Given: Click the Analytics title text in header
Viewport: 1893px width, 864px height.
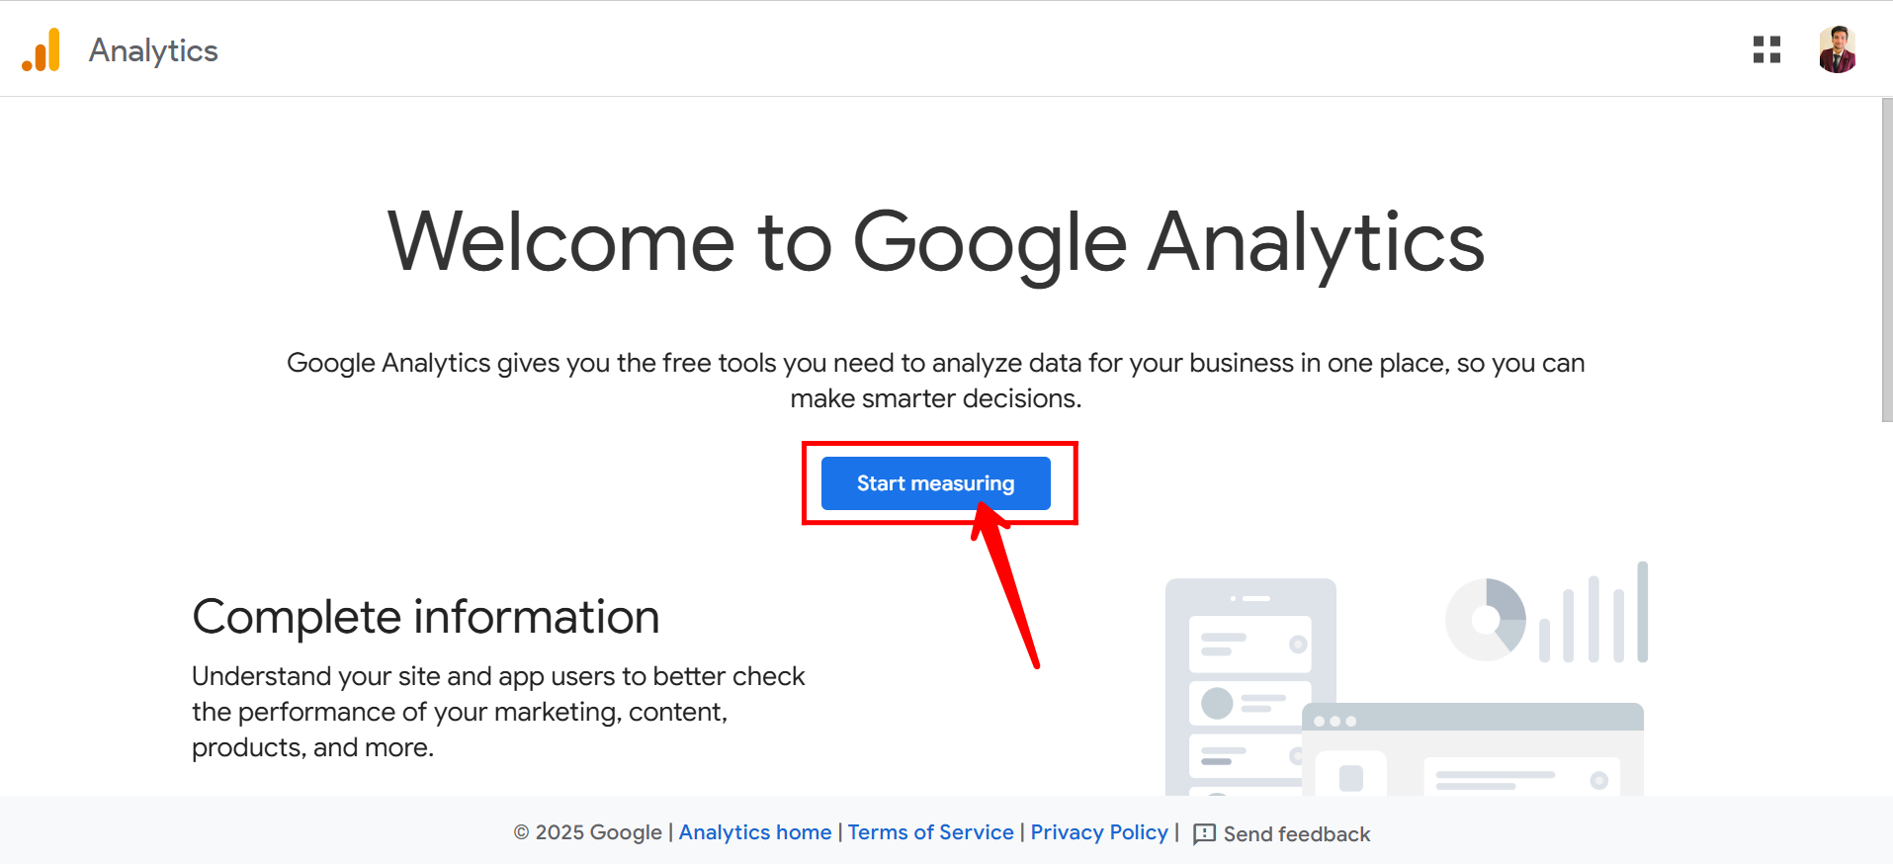Looking at the screenshot, I should [153, 50].
